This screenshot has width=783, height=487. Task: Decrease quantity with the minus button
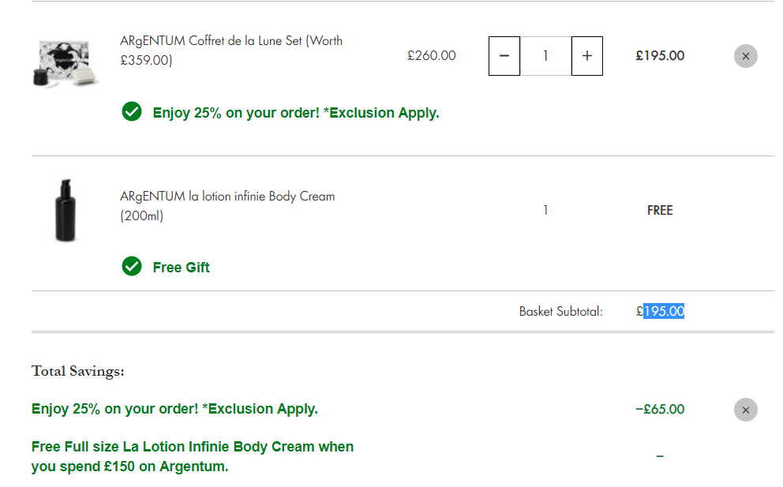point(504,56)
